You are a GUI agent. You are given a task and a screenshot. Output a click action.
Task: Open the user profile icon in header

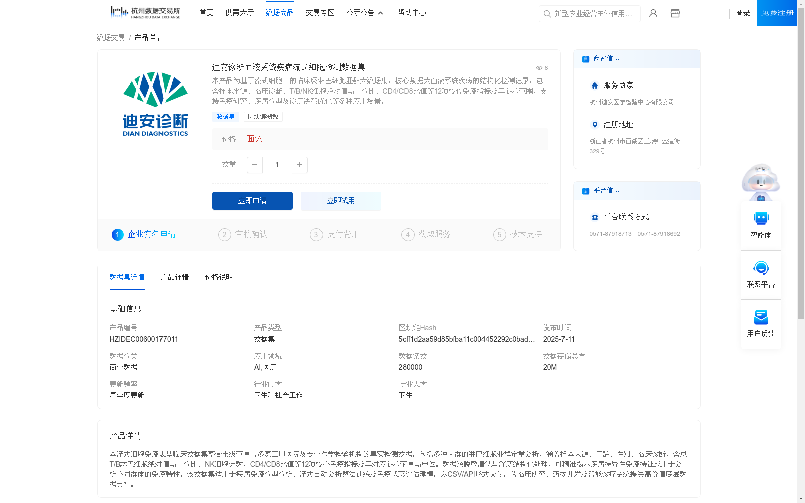tap(653, 13)
